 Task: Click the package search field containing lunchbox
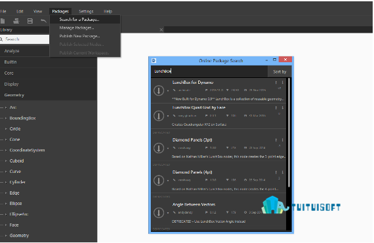coord(209,71)
